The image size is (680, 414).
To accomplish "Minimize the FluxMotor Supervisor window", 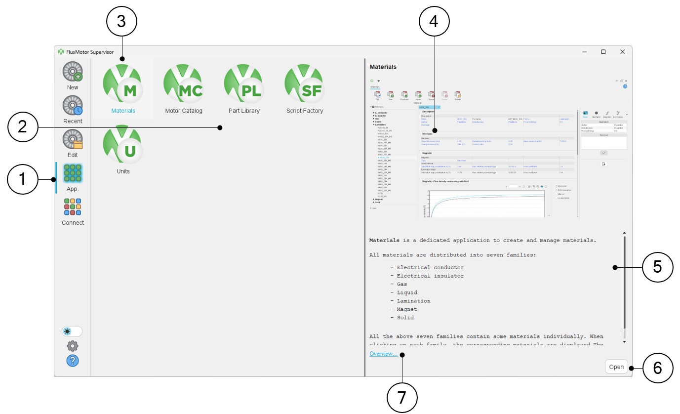I will pyautogui.click(x=584, y=52).
